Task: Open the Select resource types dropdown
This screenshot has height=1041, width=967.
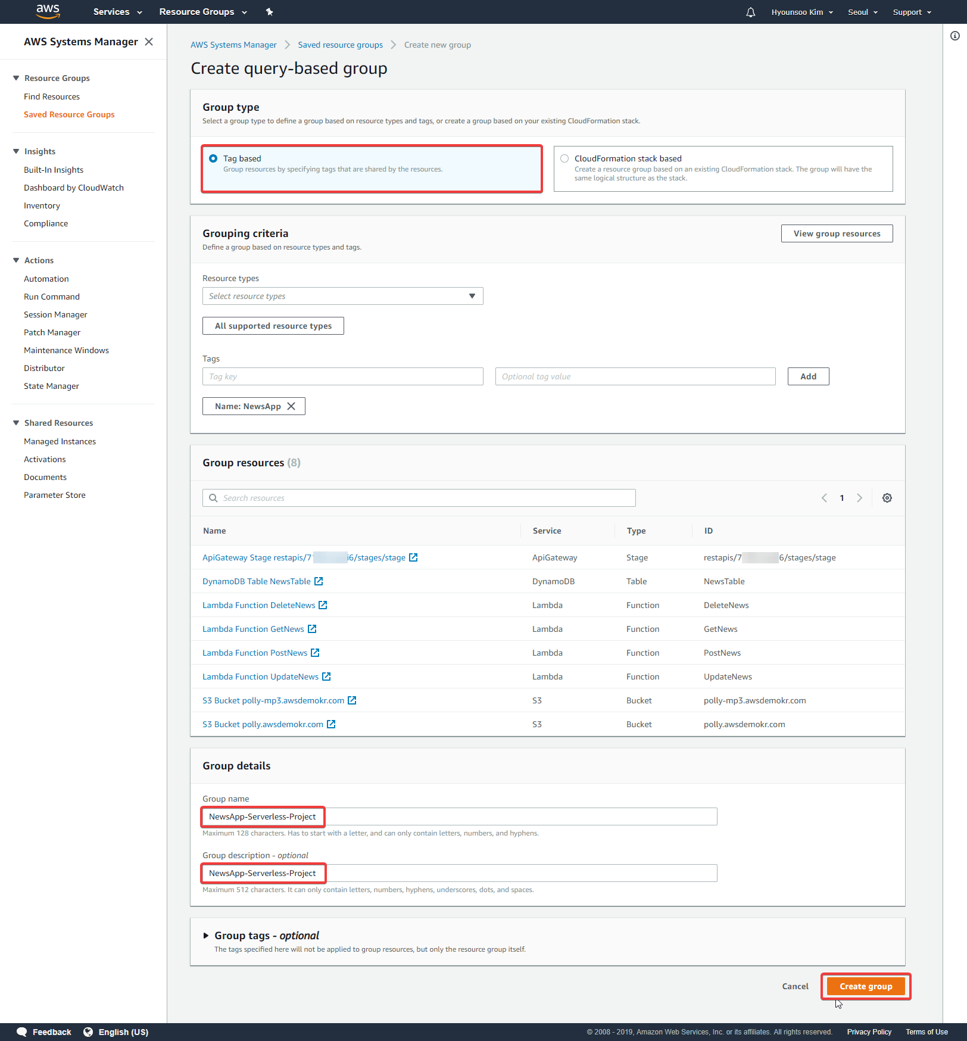Action: (x=343, y=296)
